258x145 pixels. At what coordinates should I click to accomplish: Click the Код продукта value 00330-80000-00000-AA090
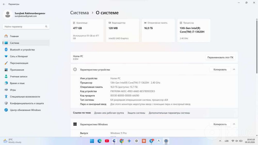pos(125,96)
